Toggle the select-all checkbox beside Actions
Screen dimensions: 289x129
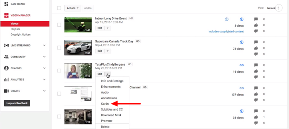point(59,8)
